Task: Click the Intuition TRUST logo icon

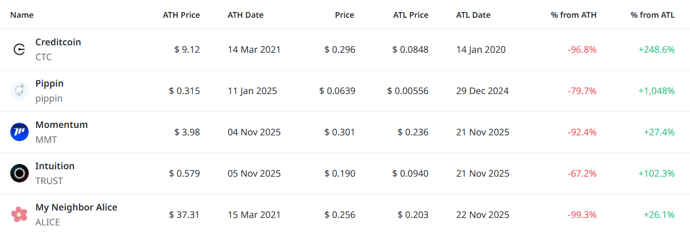Action: [x=20, y=173]
